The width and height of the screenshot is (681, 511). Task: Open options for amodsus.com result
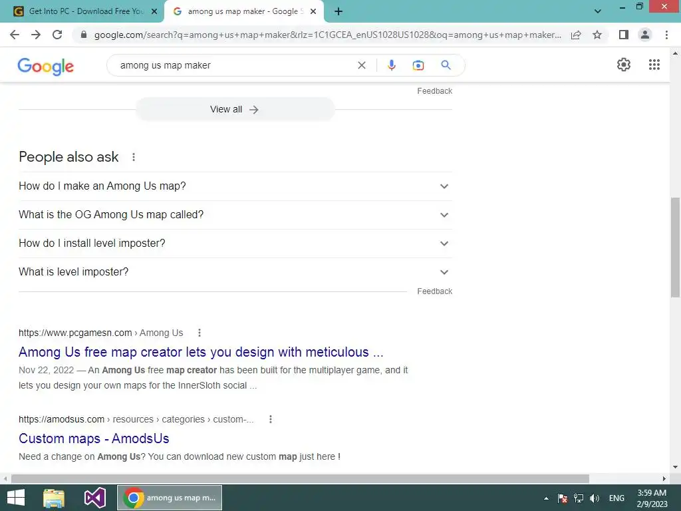point(271,419)
